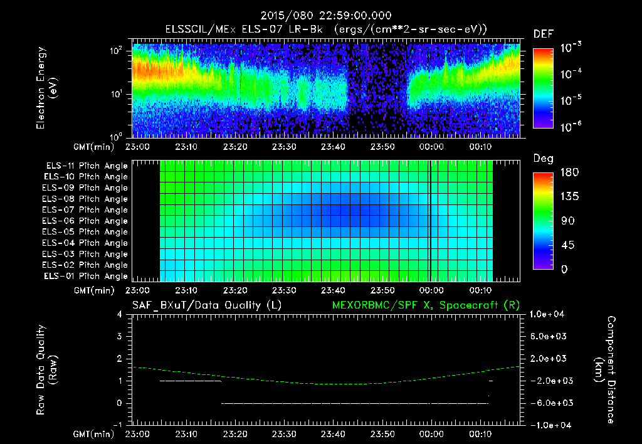Screen dimensions: 642x444
Task: Click the SAF_BXuT/Data Quality (L) legend
Action: click(x=207, y=305)
